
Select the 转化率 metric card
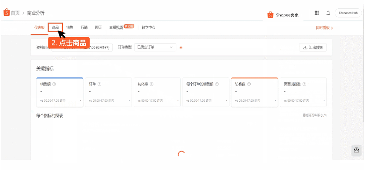(x=157, y=92)
